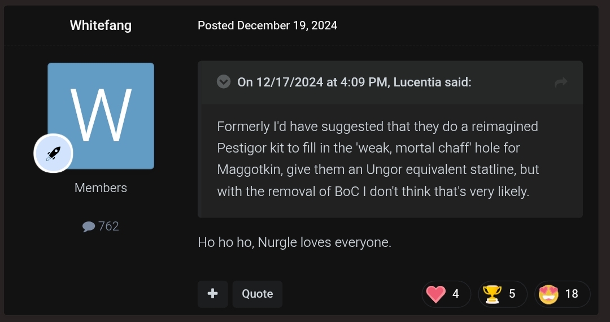Collapse the Lucentia quote with chevron icon
The width and height of the screenshot is (610, 322).
[x=224, y=82]
